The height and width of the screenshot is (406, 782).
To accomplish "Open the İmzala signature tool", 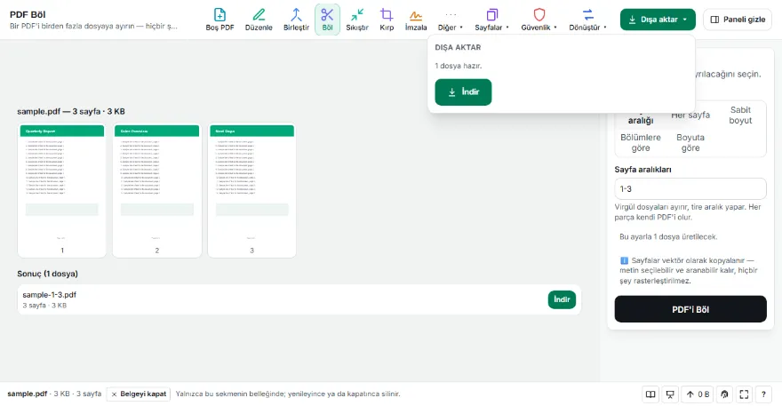I will pyautogui.click(x=416, y=20).
